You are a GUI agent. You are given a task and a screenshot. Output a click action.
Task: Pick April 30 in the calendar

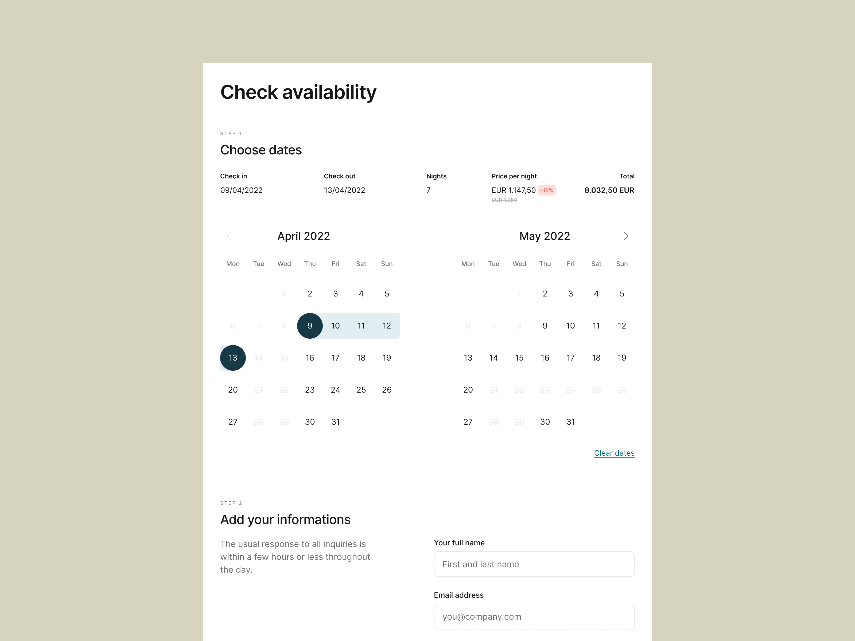pyautogui.click(x=310, y=422)
